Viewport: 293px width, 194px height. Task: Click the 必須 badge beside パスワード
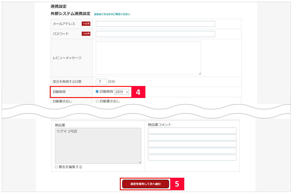pyautogui.click(x=86, y=34)
